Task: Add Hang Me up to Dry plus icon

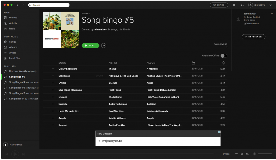Action: point(53,111)
